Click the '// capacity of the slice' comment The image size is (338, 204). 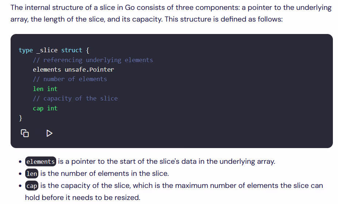pos(75,99)
